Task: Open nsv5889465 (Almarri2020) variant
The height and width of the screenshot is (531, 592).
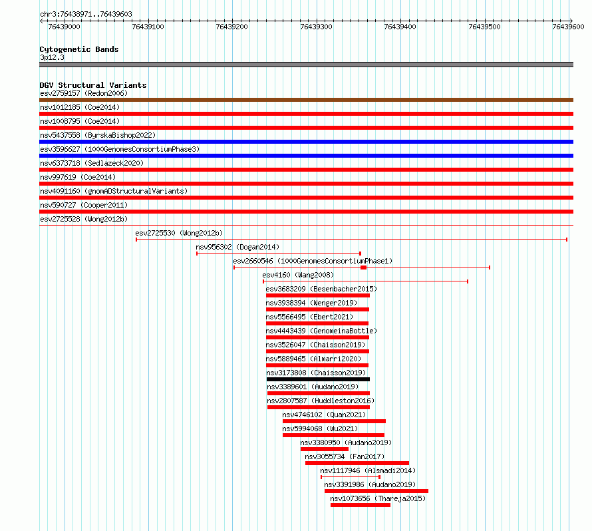Action: tap(313, 359)
